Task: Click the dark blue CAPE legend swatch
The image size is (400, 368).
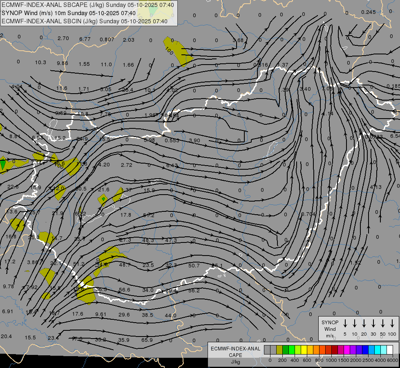Action: (x=365, y=350)
